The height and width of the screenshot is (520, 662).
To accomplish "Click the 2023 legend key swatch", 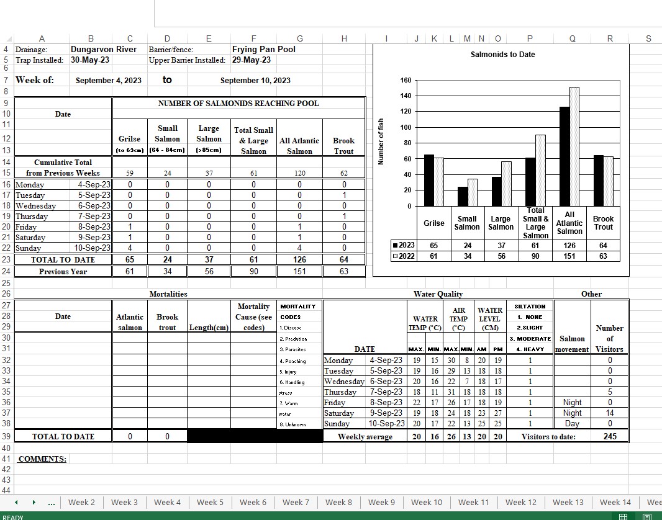I will (x=395, y=246).
